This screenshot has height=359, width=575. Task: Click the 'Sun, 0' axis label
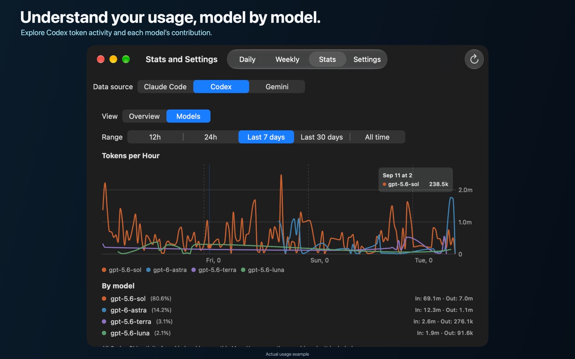coord(320,261)
